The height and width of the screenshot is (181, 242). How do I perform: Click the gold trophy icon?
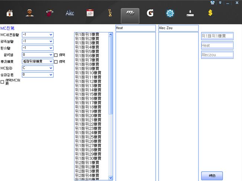(x=109, y=13)
